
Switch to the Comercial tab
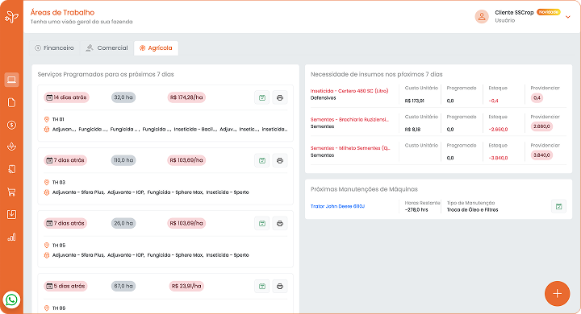click(107, 48)
